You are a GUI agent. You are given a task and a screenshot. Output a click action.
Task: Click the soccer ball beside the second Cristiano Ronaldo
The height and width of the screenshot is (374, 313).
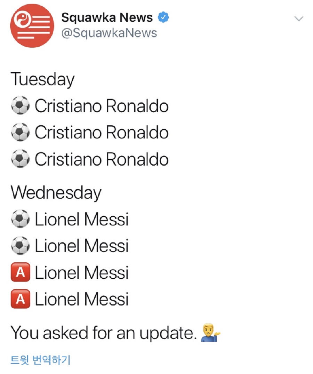pos(21,133)
